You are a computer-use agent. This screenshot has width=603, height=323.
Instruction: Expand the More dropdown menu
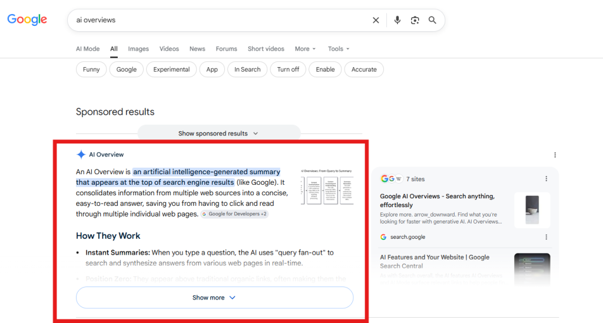[x=306, y=49]
